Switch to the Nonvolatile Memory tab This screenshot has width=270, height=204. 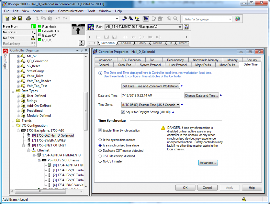tap(205, 60)
